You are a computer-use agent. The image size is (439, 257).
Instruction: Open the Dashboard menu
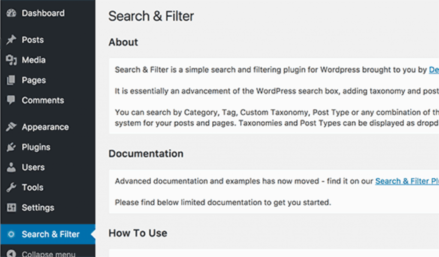point(43,13)
